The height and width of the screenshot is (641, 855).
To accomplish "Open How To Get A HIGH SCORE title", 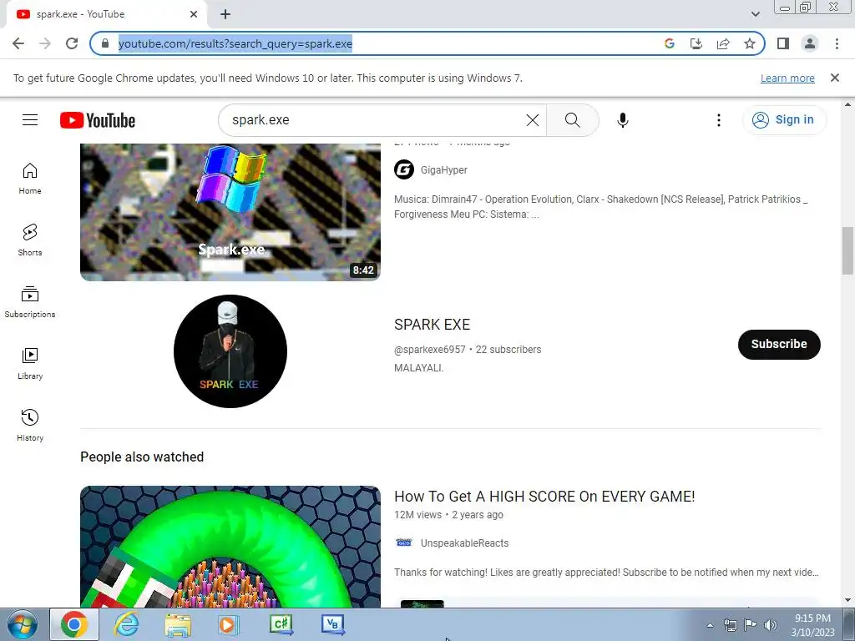I will 544,497.
